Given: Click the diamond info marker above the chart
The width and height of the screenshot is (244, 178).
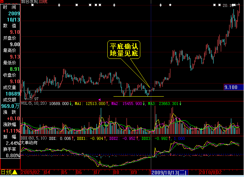Looking at the screenshot, I should tap(170, 5).
